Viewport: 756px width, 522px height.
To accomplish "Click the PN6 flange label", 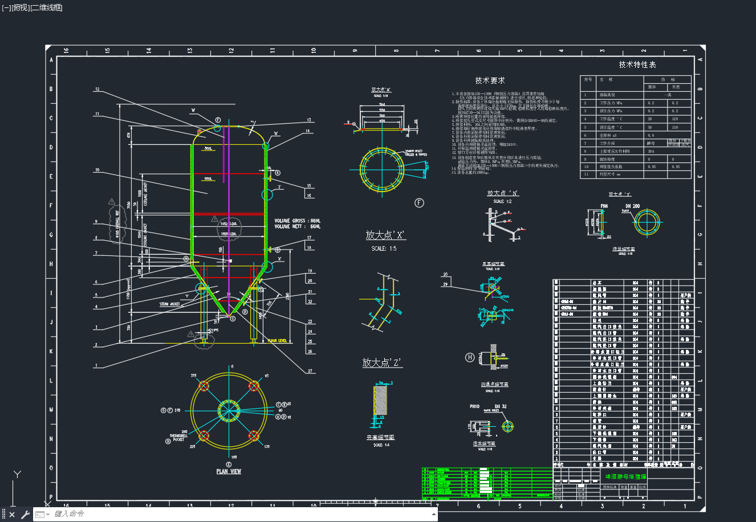I will coord(605,206).
